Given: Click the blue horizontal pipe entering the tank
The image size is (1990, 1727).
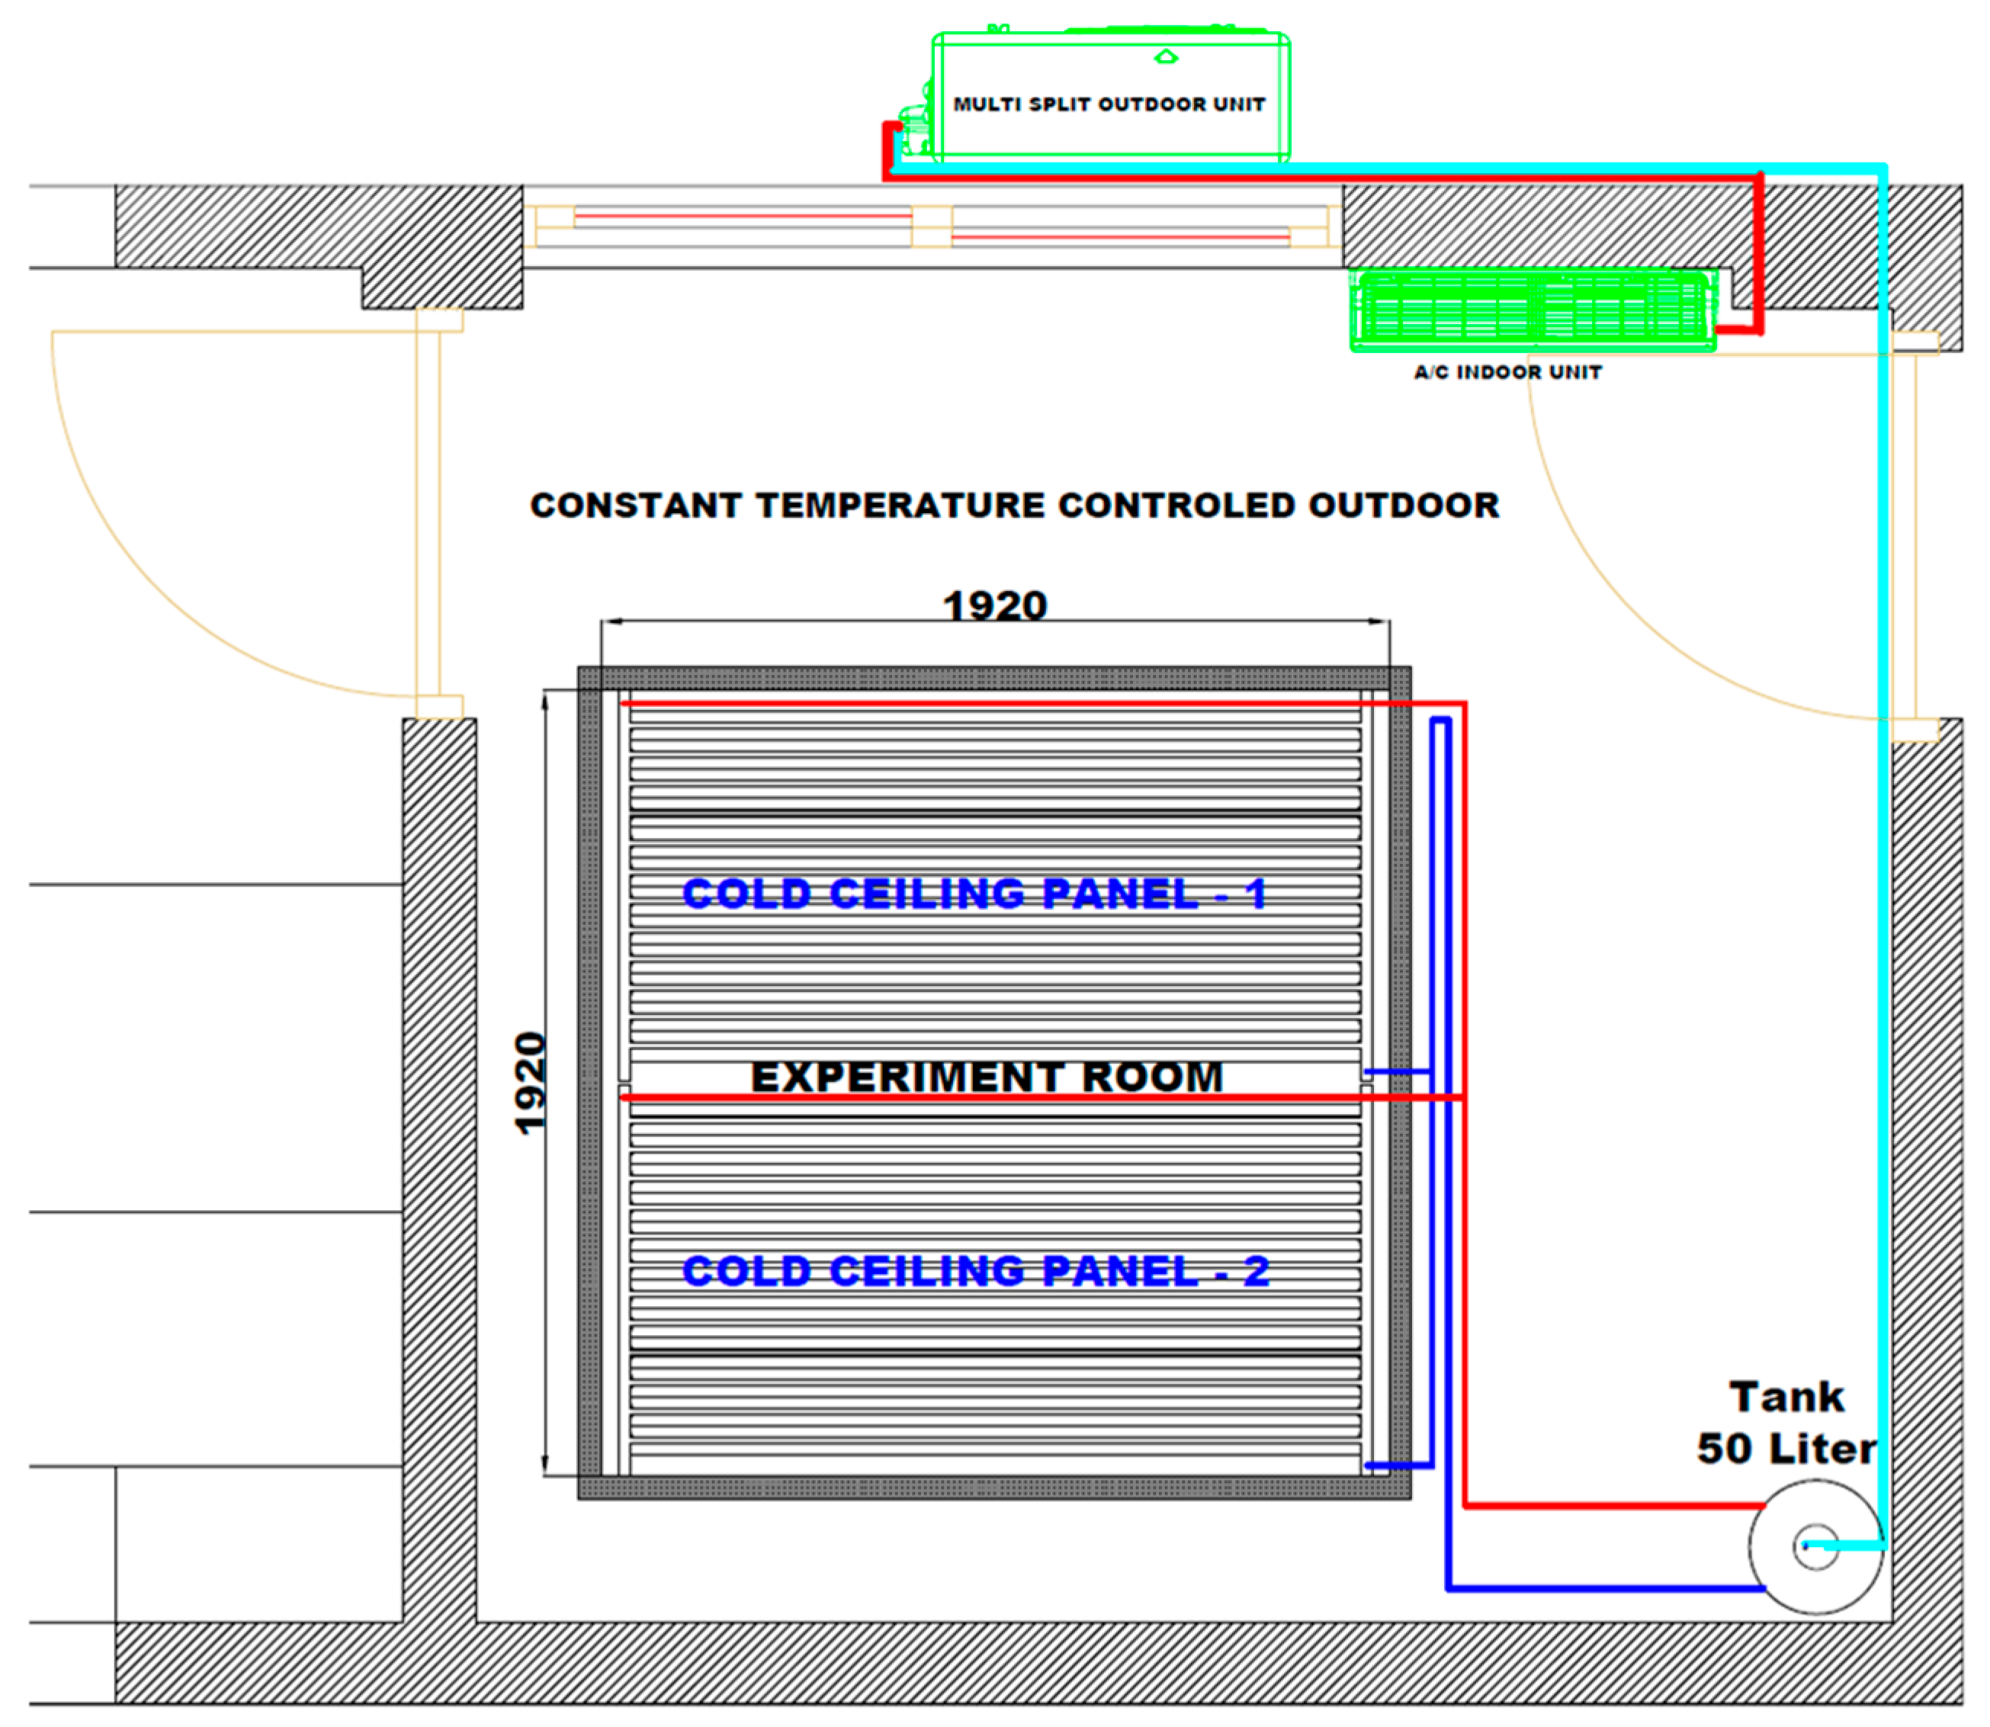Looking at the screenshot, I should pyautogui.click(x=1600, y=1587).
